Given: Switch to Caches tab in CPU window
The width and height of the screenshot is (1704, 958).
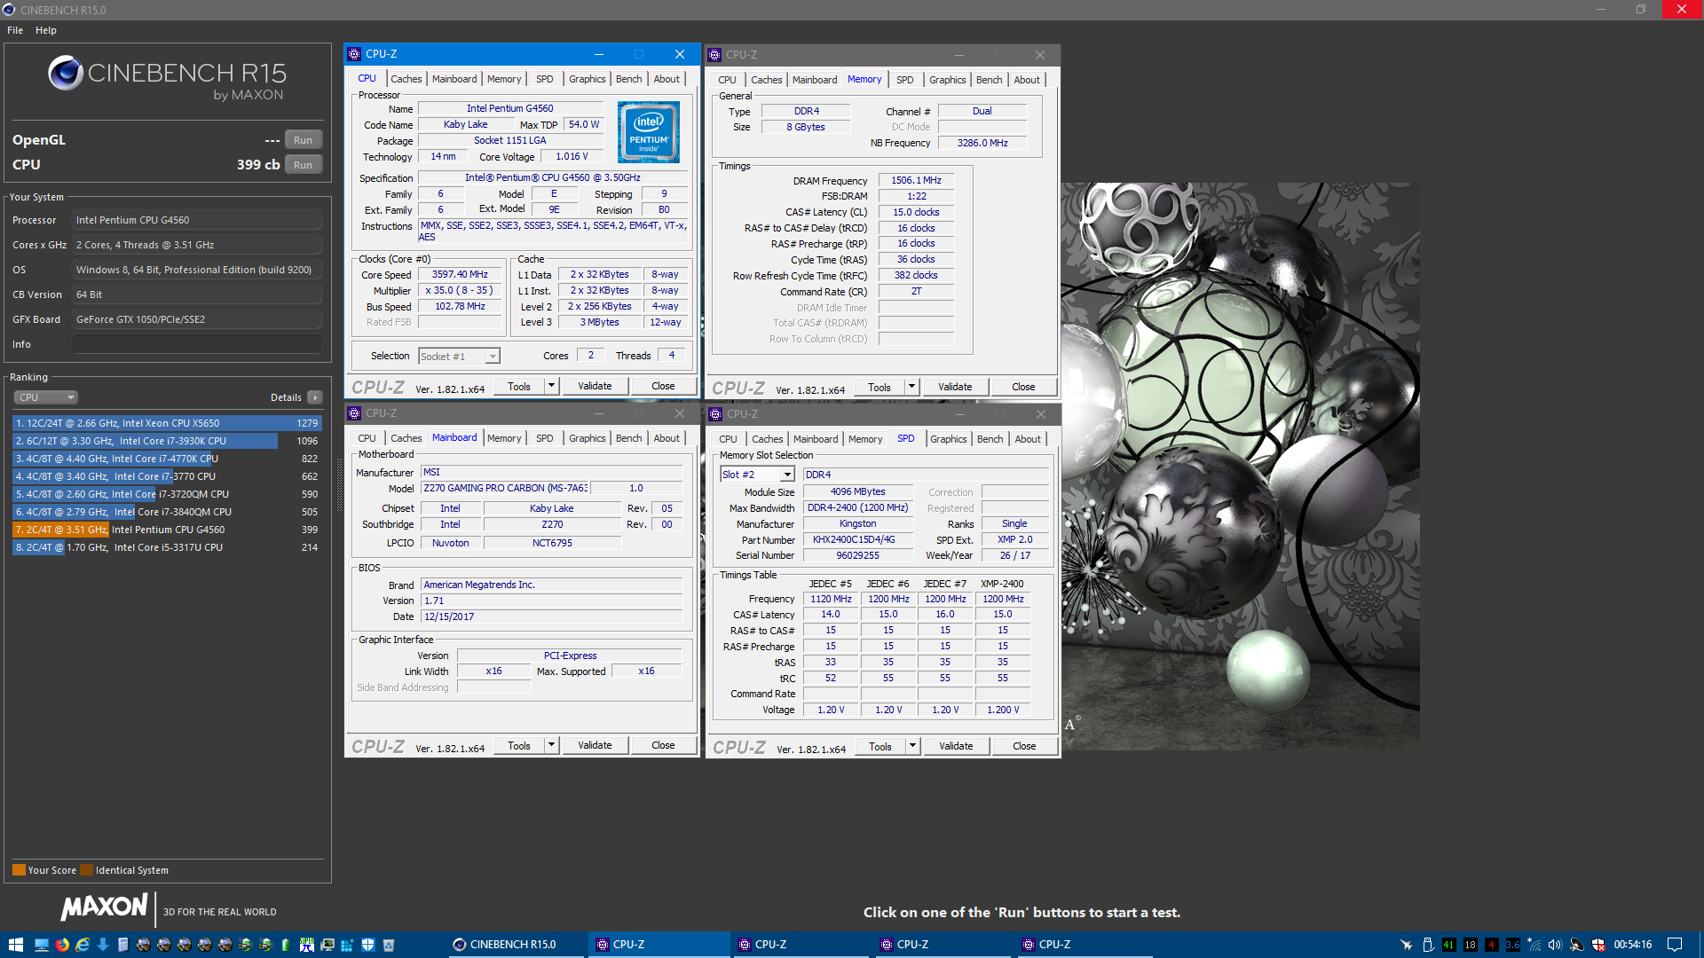Looking at the screenshot, I should [x=406, y=79].
